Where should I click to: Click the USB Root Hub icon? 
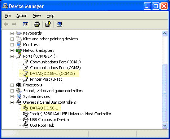26,125
